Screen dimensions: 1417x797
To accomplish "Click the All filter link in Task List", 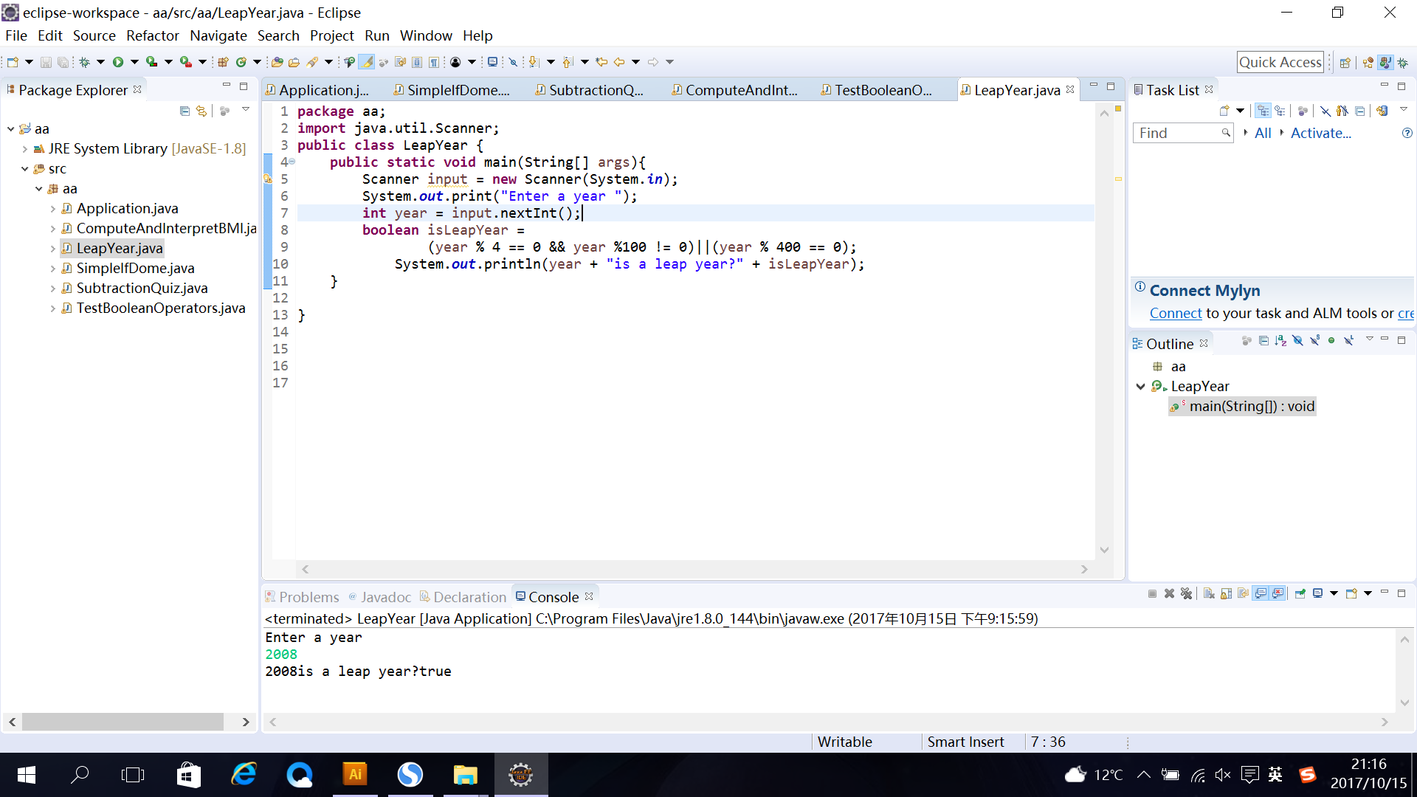I will coord(1263,133).
